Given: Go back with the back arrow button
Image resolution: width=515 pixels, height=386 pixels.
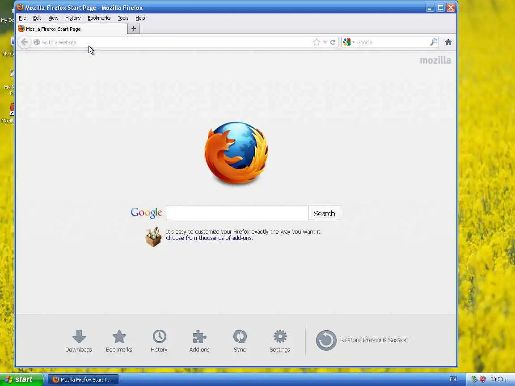Looking at the screenshot, I should 24,42.
